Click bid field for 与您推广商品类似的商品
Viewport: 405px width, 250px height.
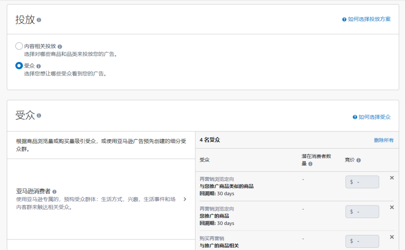pyautogui.click(x=362, y=182)
